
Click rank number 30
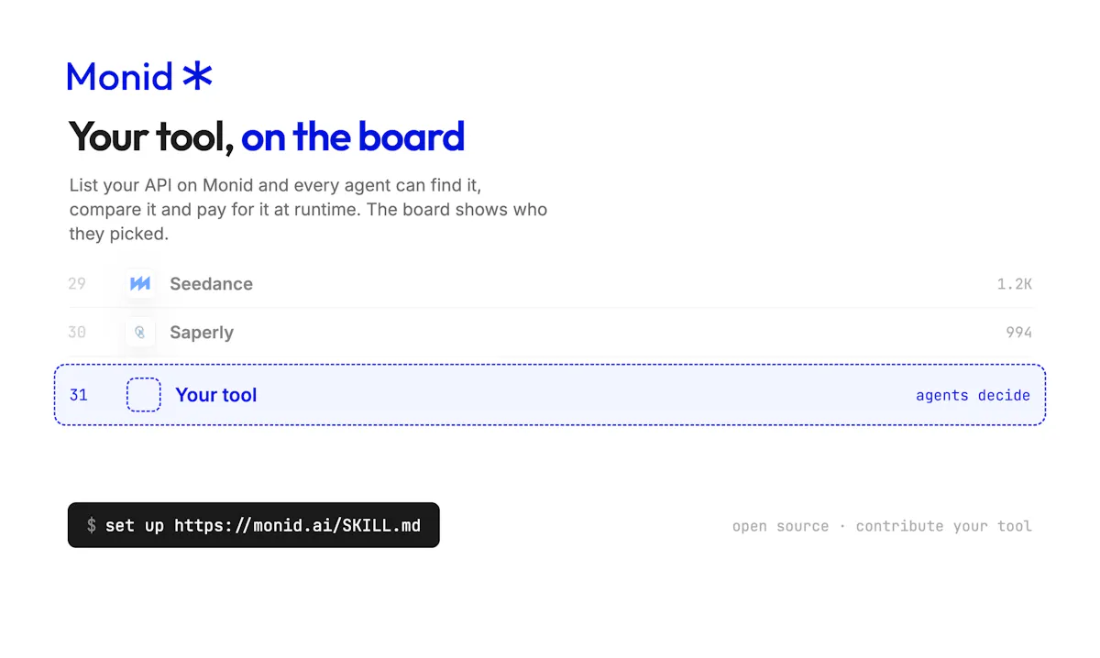click(x=77, y=333)
